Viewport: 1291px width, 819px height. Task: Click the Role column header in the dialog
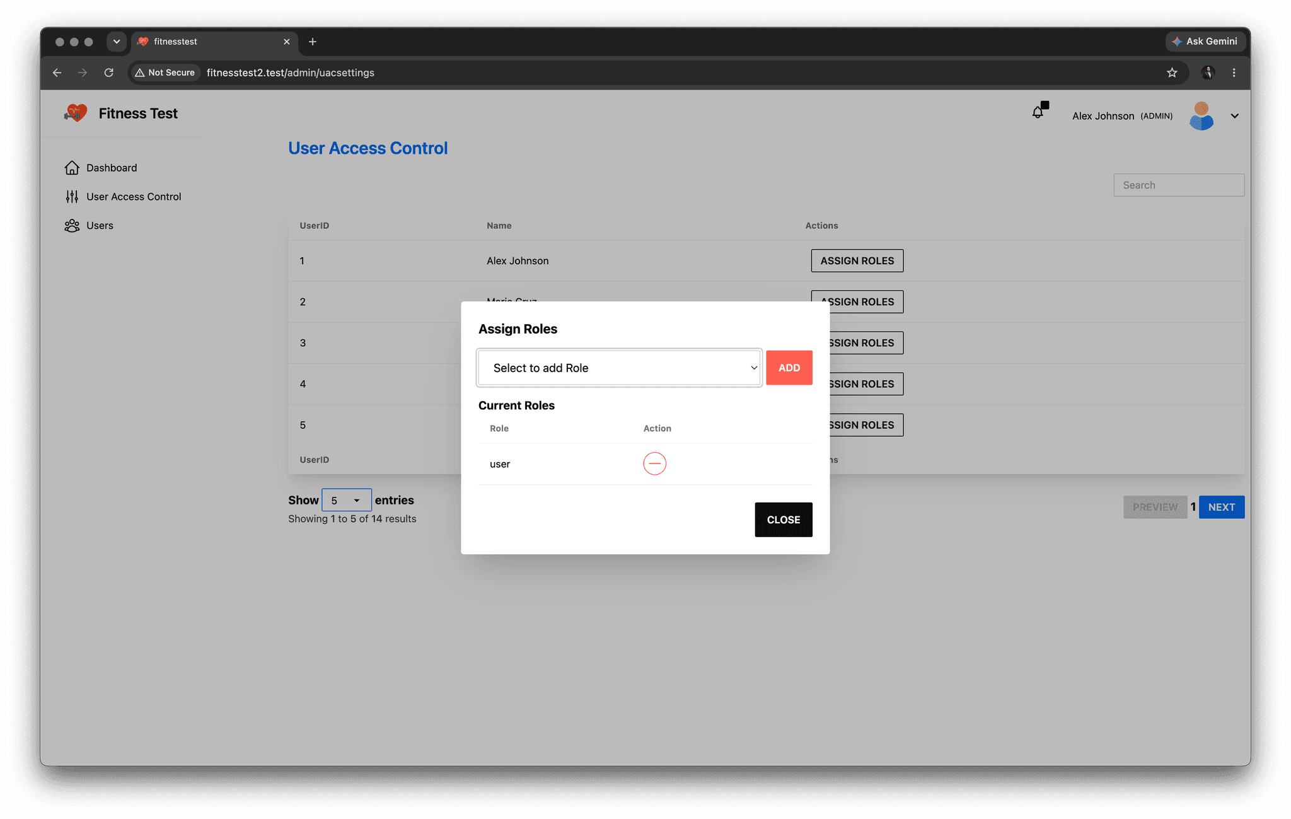click(x=499, y=429)
